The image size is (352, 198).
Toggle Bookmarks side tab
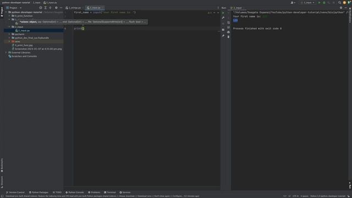[2, 165]
